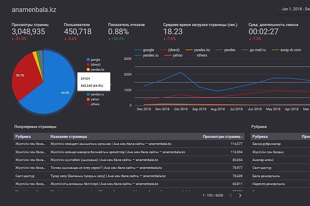Image resolution: width=310 pixels, height=206 pixels.
Task: Click the 18.23 average load time value
Action: pos(173,31)
